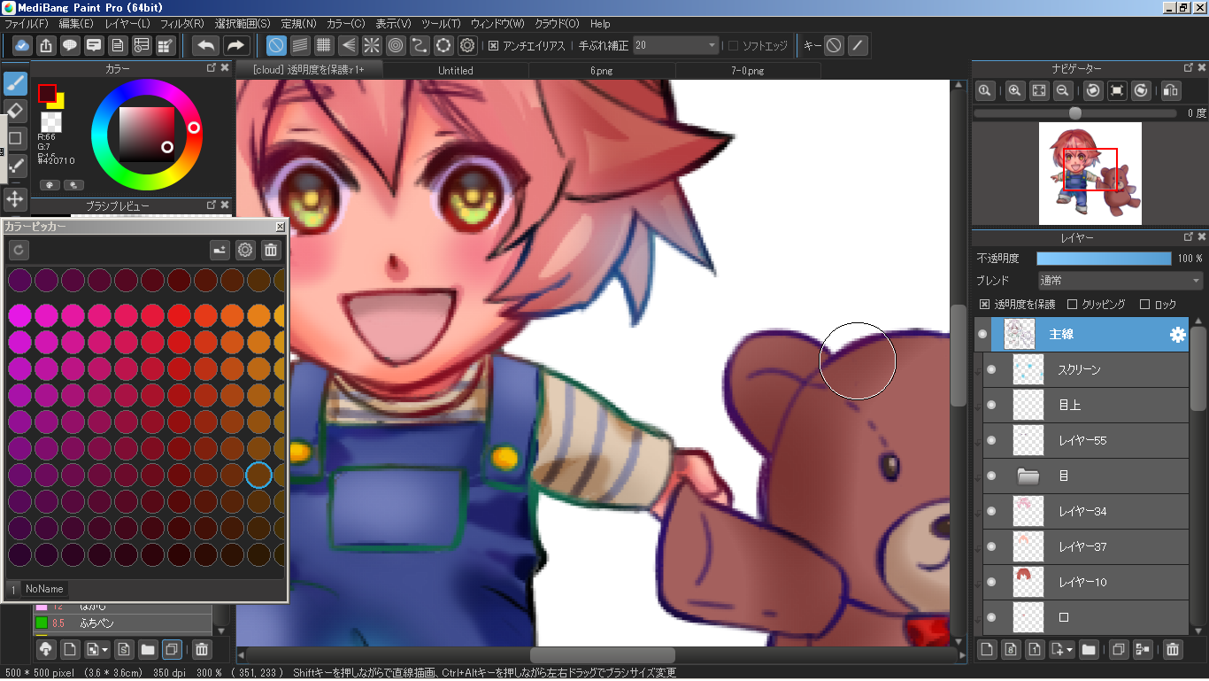
Task: Click reload button in Color Picker palette window
Action: [x=19, y=251]
